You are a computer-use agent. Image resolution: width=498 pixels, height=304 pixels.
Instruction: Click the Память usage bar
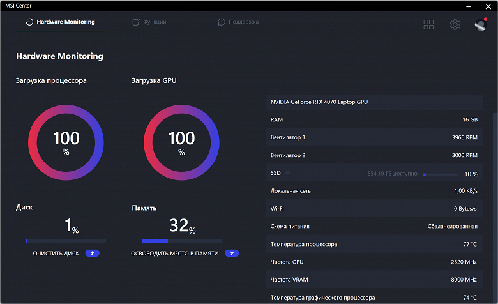click(183, 241)
